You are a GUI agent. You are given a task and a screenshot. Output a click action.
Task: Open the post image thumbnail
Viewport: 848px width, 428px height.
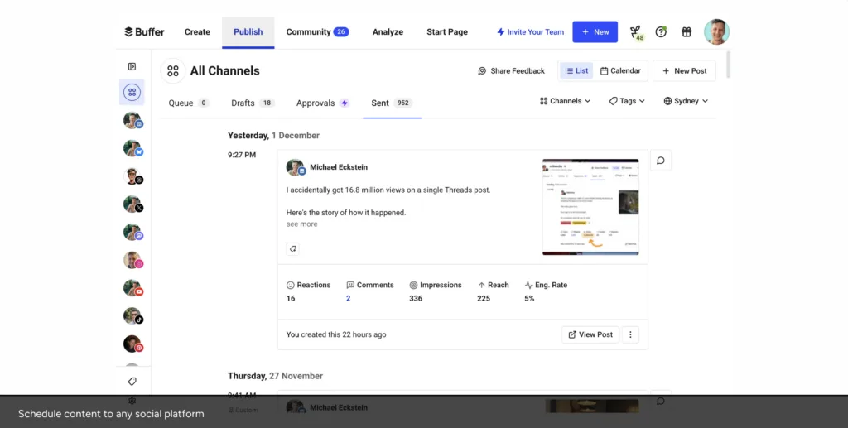[x=590, y=207]
